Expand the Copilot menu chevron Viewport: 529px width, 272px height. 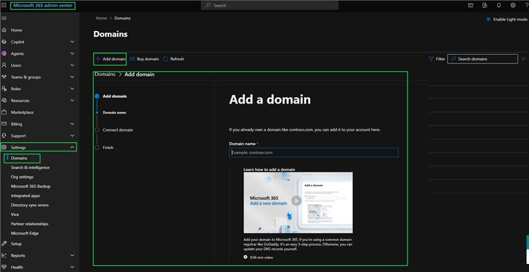coord(72,42)
